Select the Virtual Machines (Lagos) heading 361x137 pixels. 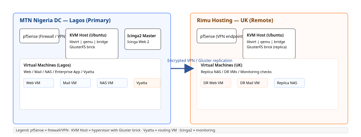(x=47, y=65)
